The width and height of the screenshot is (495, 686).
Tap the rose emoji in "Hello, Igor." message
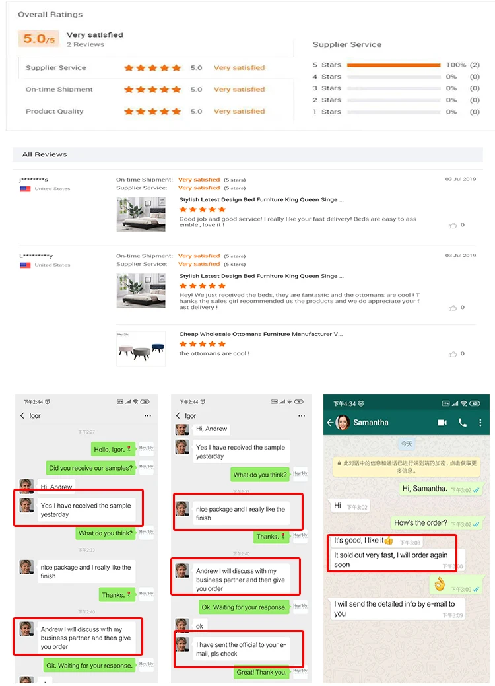(129, 449)
